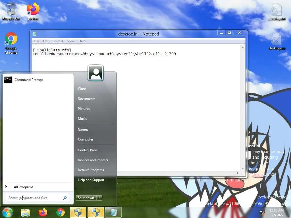Maximize the Notepad window
The width and height of the screenshot is (291, 218).
(x=229, y=33)
